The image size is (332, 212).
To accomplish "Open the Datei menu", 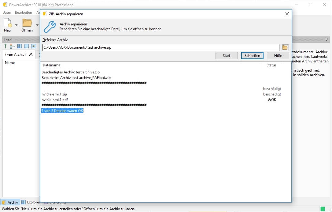I will 6,13.
